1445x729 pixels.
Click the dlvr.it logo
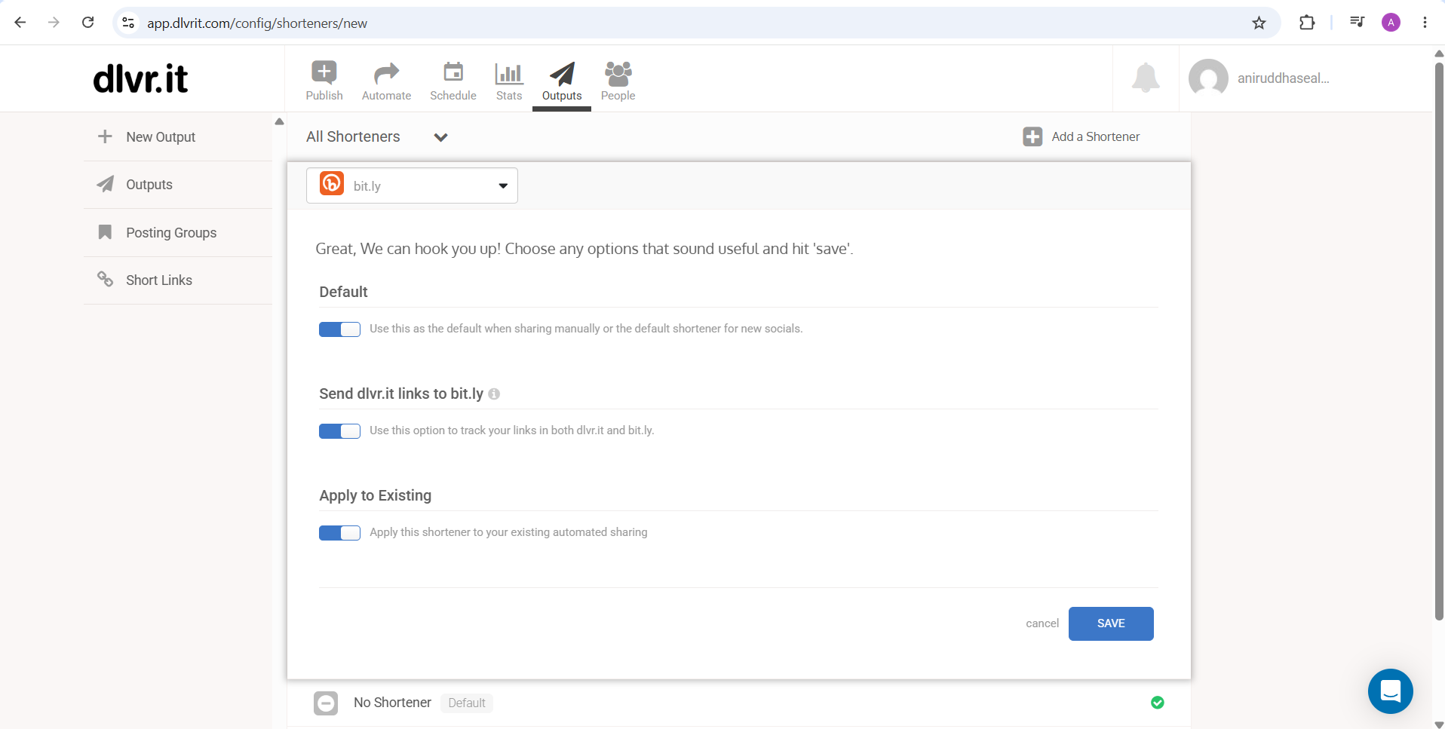140,78
